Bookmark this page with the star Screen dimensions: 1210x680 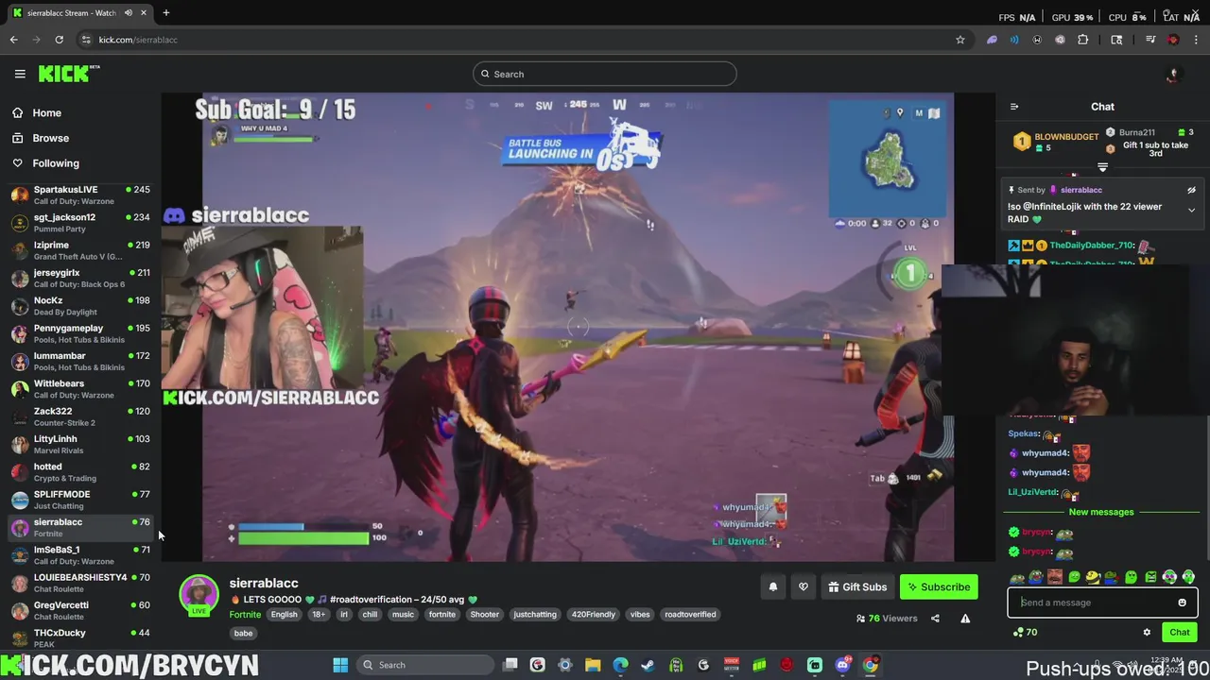coord(959,40)
